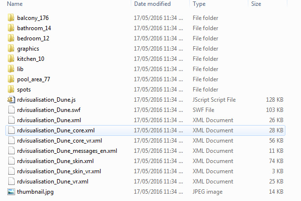Select file name rdvisualisation_Dune_skin_vr.xml
This screenshot has height=201, width=301.
pos(59,171)
